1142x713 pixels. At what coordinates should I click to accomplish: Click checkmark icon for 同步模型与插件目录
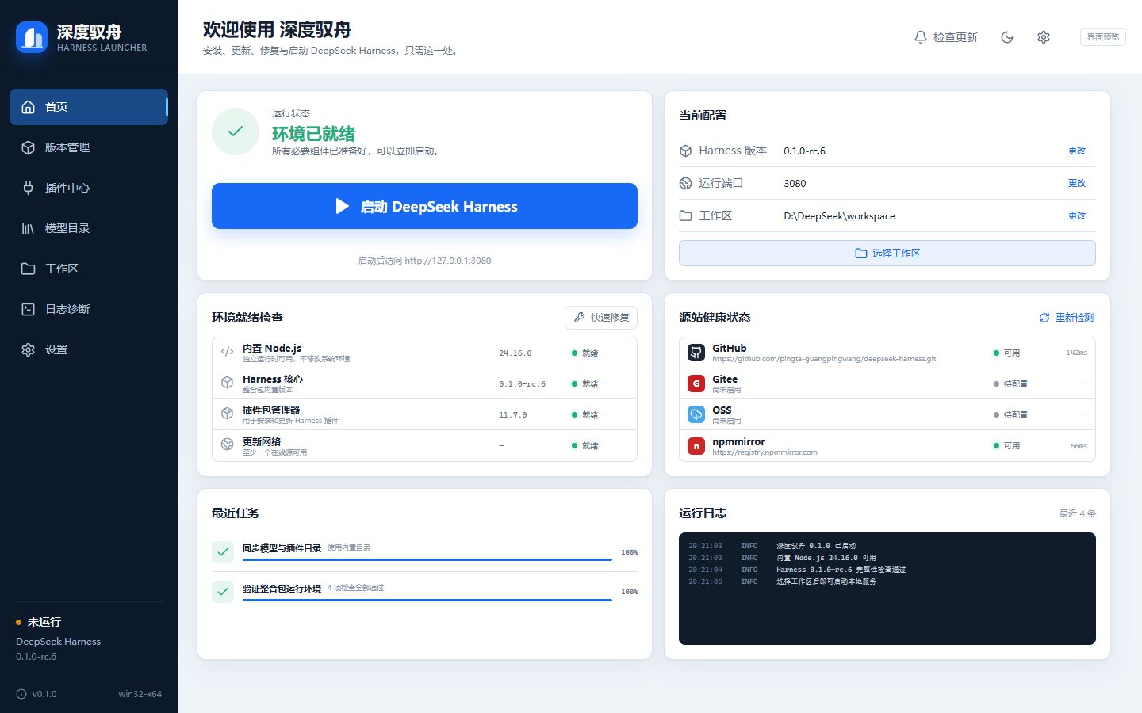223,552
